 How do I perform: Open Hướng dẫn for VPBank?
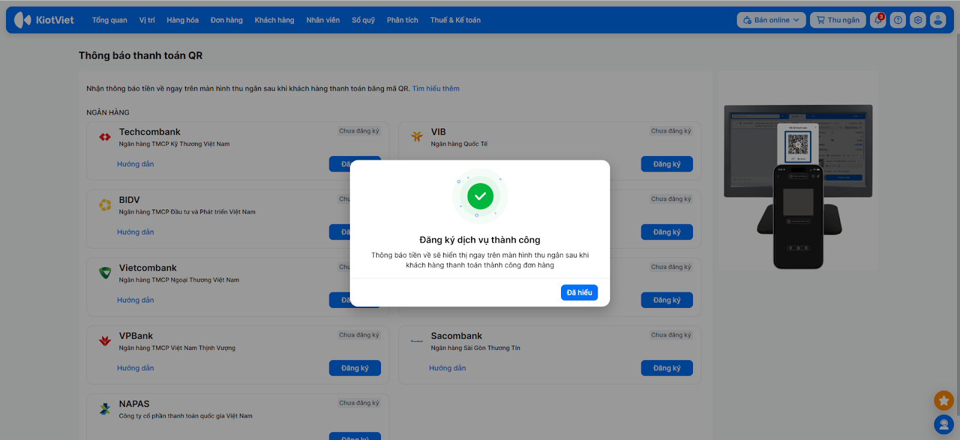(x=136, y=368)
